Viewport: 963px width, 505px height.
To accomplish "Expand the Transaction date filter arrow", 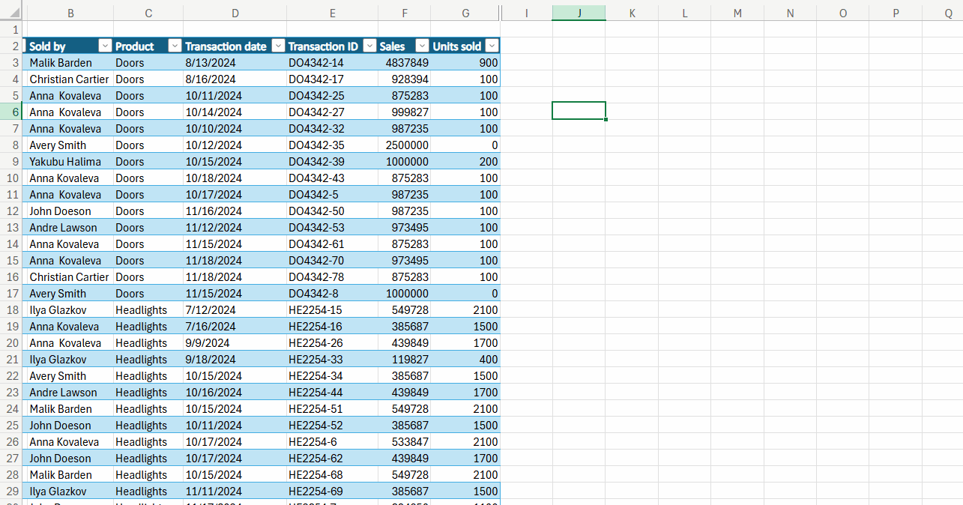I will (x=277, y=46).
